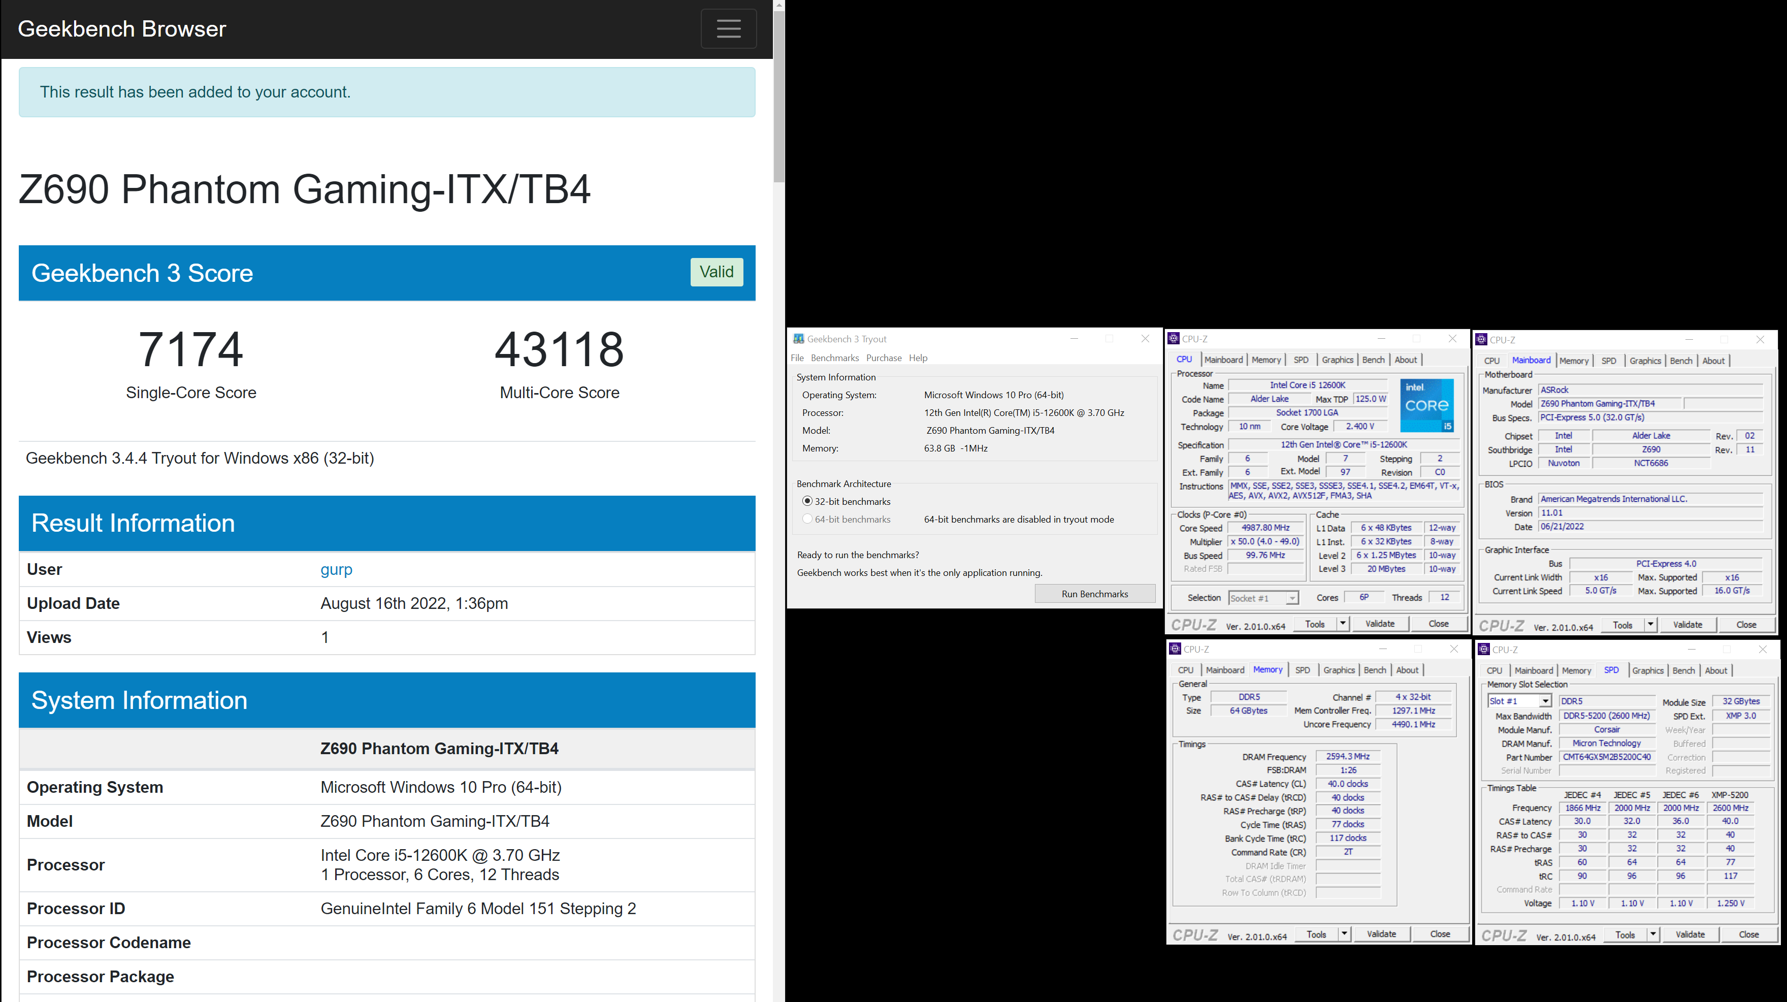The image size is (1787, 1002).
Task: Click DRAM Frequency value 2594.3 MHz
Action: 1348,756
